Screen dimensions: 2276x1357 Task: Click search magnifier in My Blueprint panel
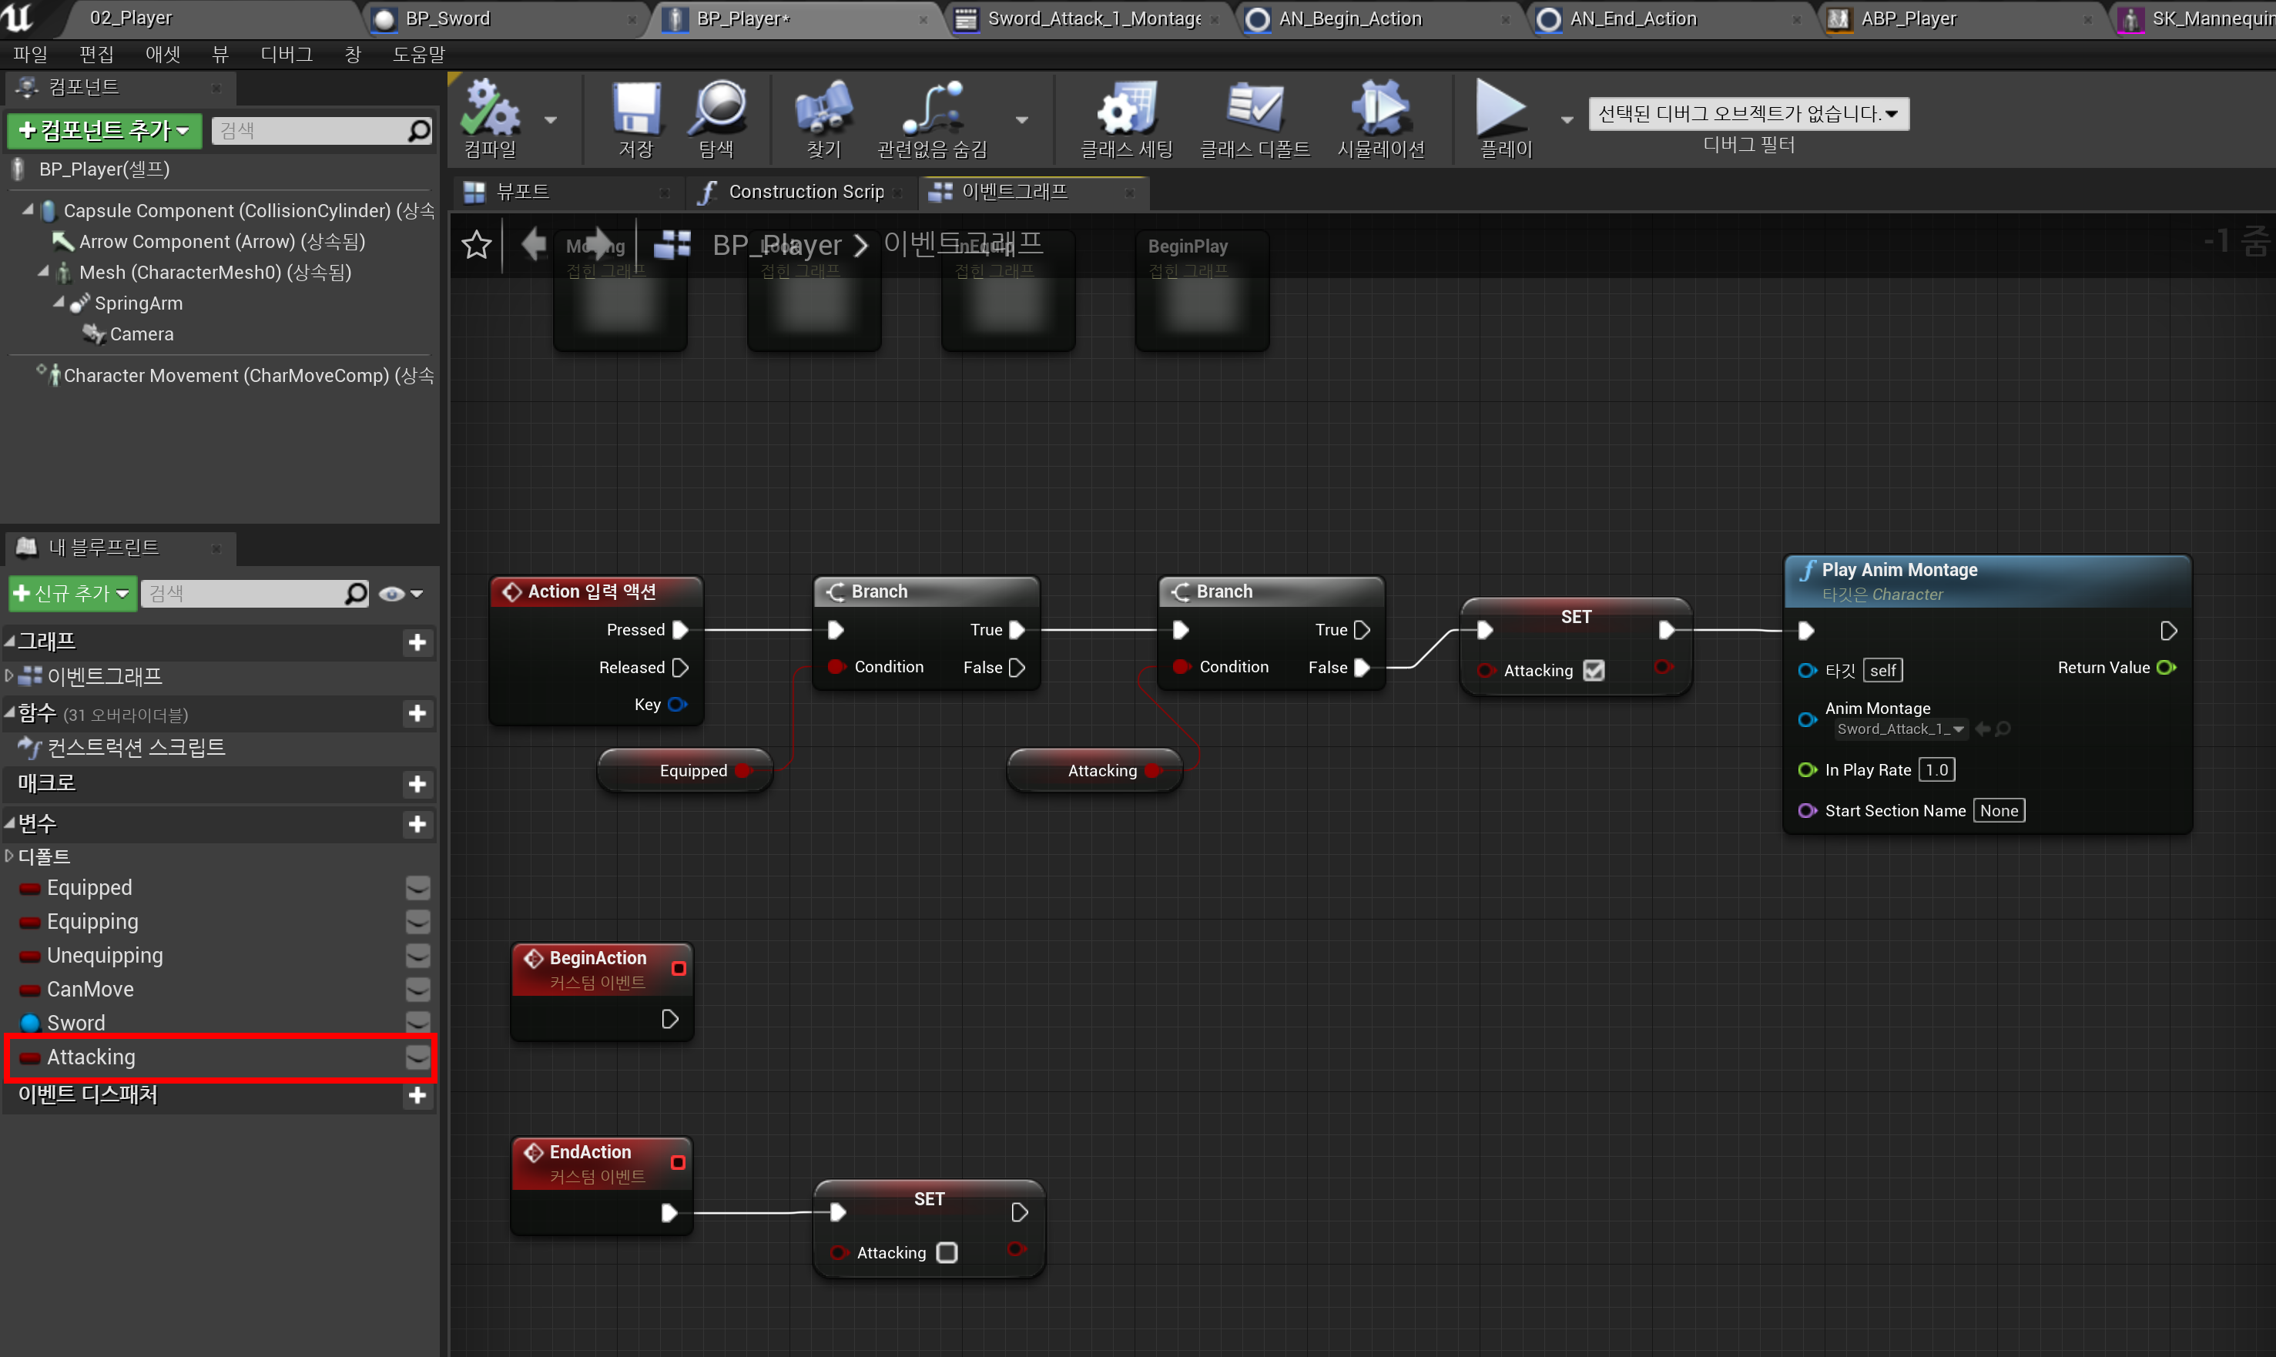click(x=356, y=595)
